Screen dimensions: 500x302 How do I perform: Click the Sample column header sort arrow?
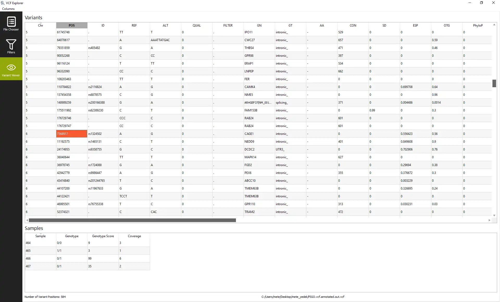(40, 234)
